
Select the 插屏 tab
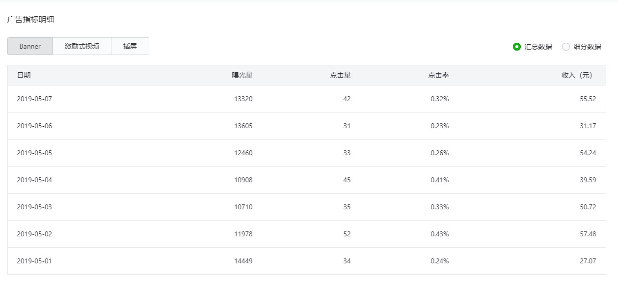(130, 47)
